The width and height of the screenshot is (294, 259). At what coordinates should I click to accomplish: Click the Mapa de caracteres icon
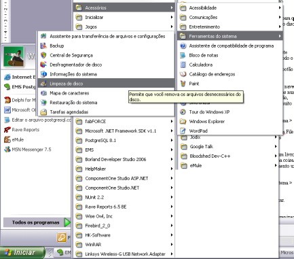tap(43, 93)
